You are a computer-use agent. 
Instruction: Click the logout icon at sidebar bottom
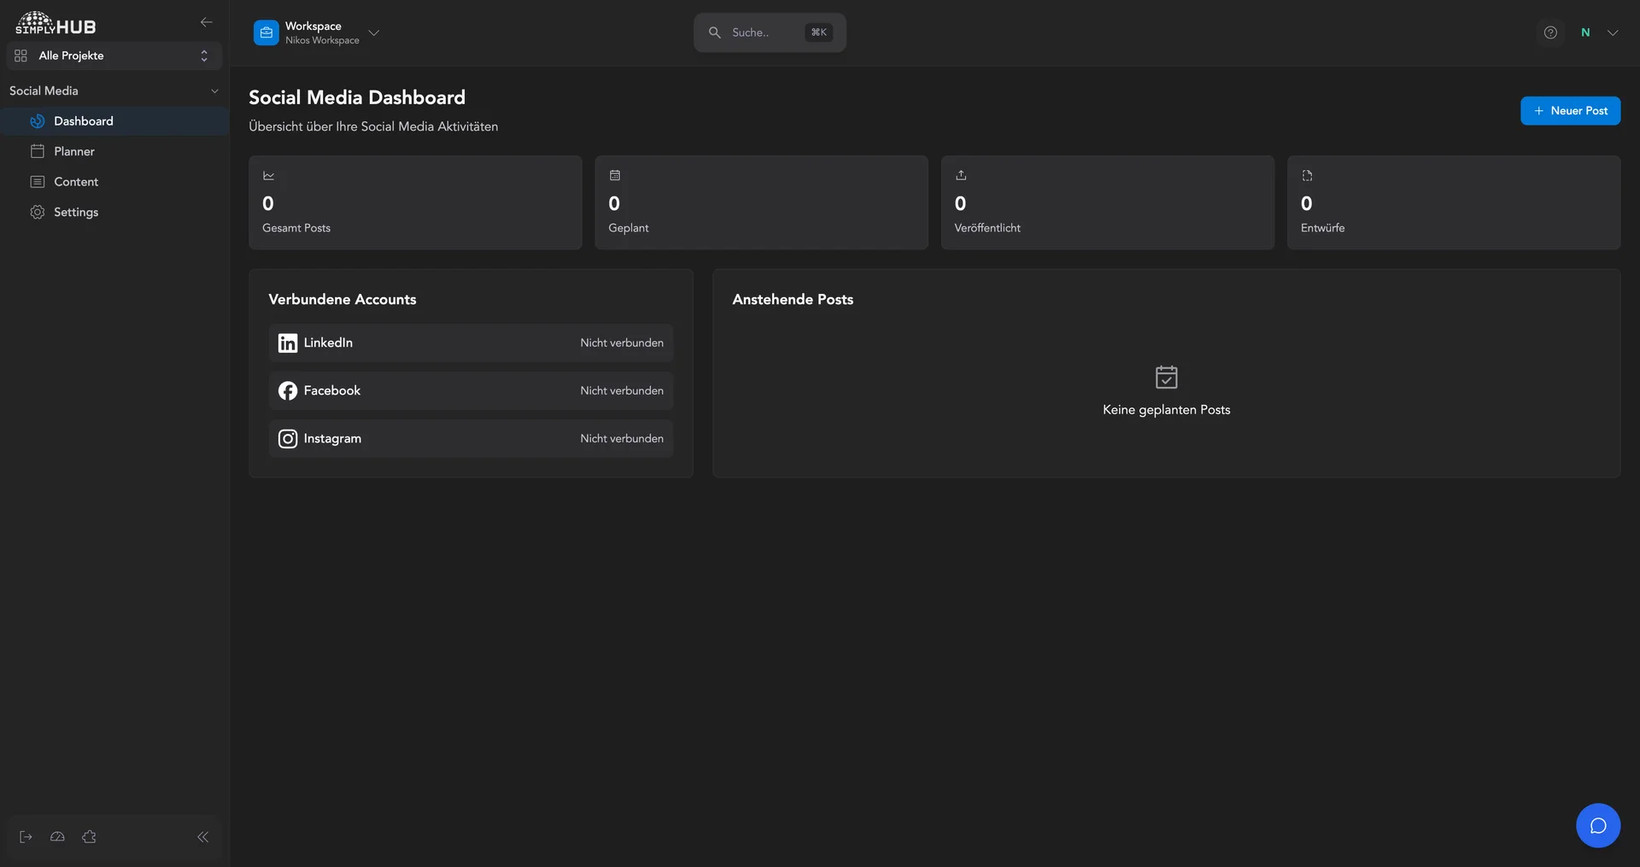coord(26,837)
